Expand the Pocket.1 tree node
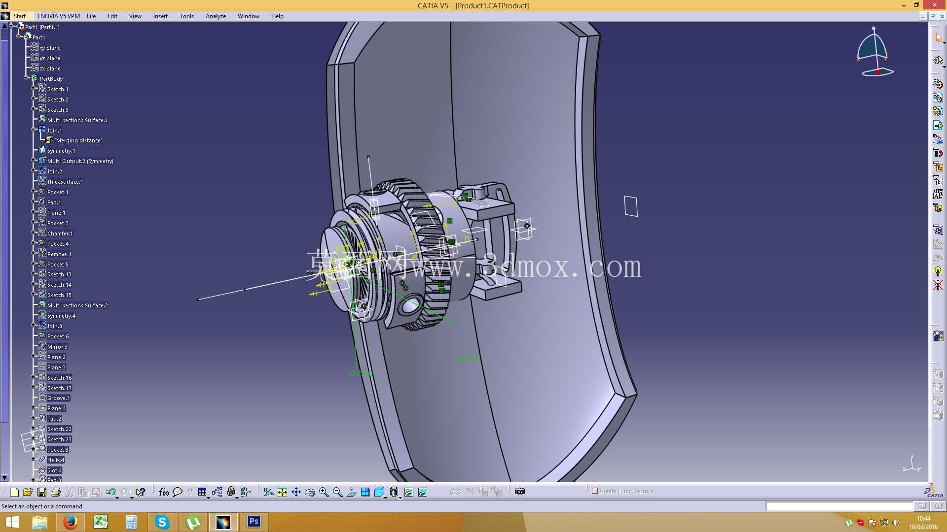The width and height of the screenshot is (947, 532). [34, 191]
